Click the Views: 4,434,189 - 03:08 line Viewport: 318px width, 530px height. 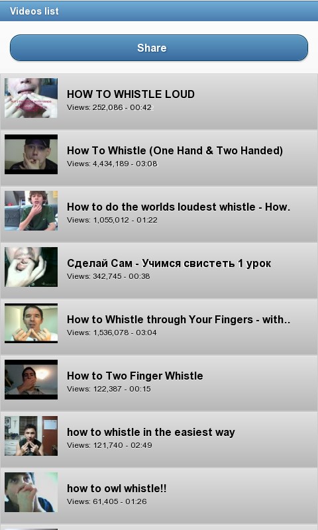112,164
